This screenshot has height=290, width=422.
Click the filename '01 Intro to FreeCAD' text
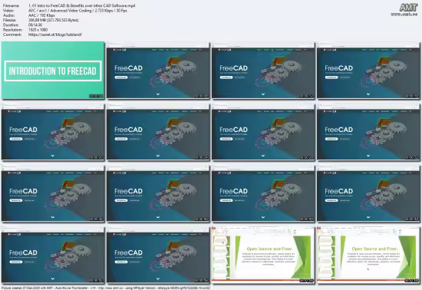tap(82, 5)
